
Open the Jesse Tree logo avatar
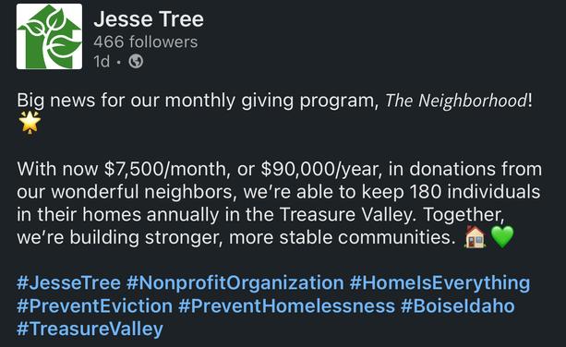pyautogui.click(x=49, y=36)
